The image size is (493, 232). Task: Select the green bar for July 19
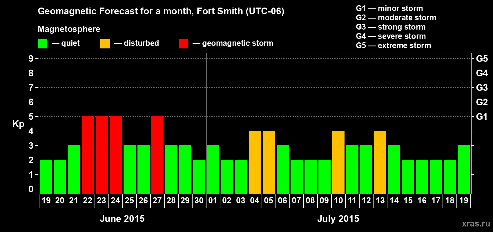[464, 170]
